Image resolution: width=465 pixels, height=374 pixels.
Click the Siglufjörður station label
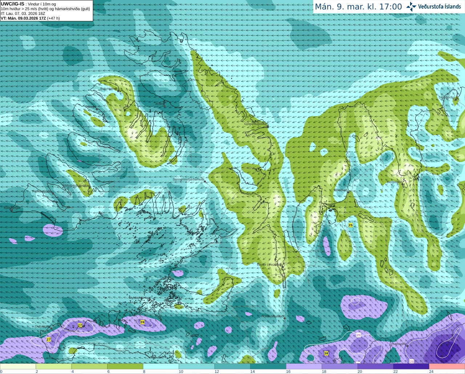coord(447,97)
